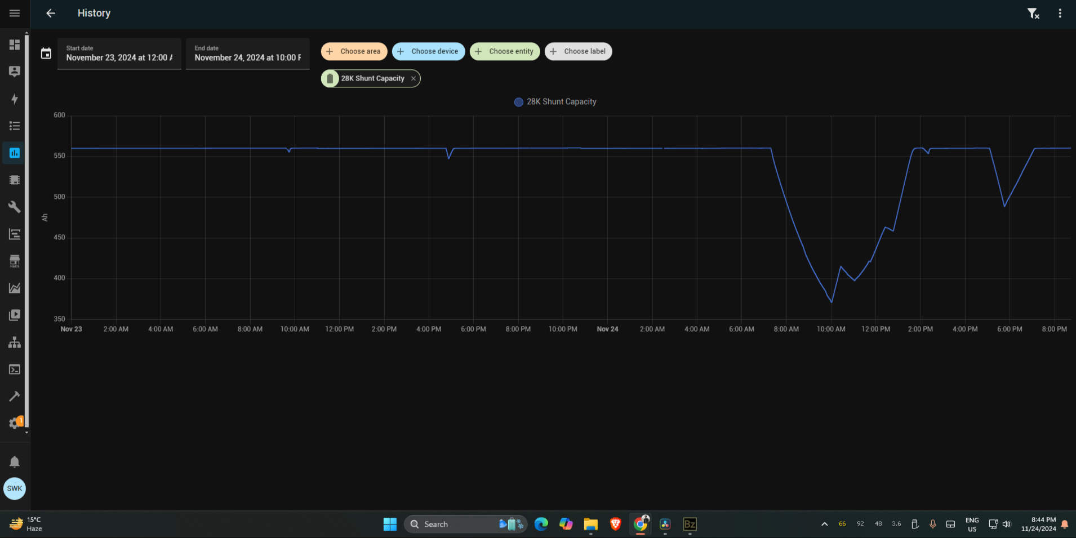Screen dimensions: 1076x538
Task: Open HACS store in the sidebar
Action: coord(15,261)
